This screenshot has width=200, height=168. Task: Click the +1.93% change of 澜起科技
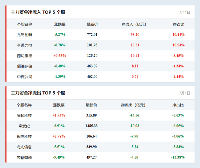point(59,115)
